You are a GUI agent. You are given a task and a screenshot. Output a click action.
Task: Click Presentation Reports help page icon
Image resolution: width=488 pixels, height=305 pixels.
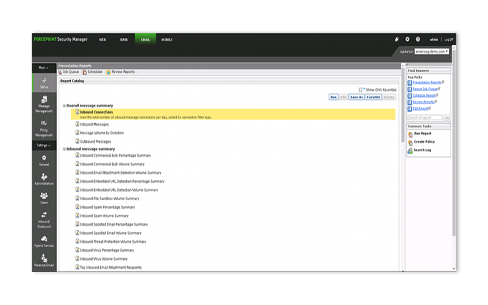[410, 82]
